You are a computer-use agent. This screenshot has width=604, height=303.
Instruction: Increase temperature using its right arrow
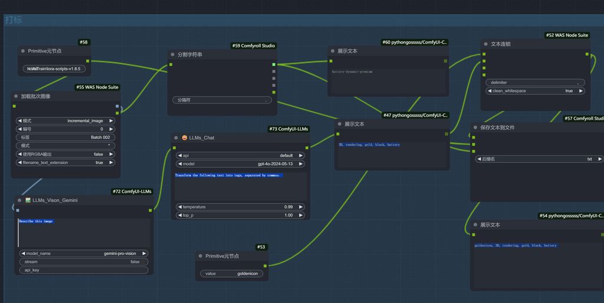(x=301, y=207)
